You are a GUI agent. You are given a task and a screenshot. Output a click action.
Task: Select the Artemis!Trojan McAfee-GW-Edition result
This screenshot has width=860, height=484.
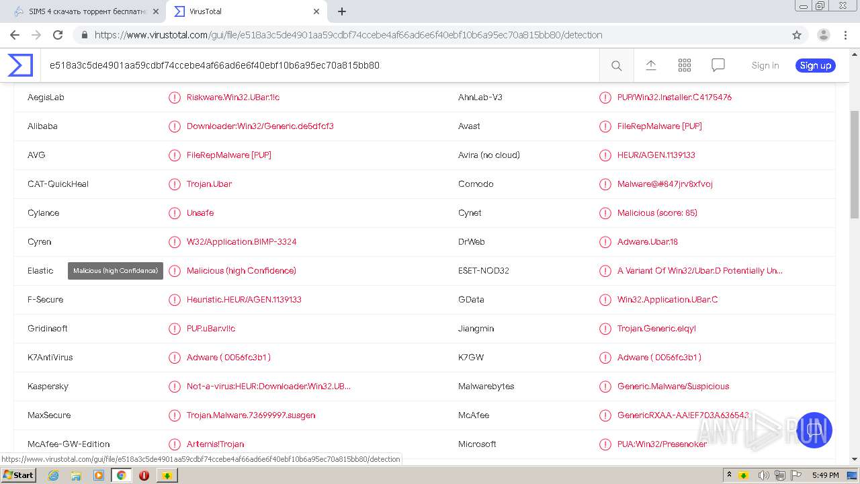point(215,444)
